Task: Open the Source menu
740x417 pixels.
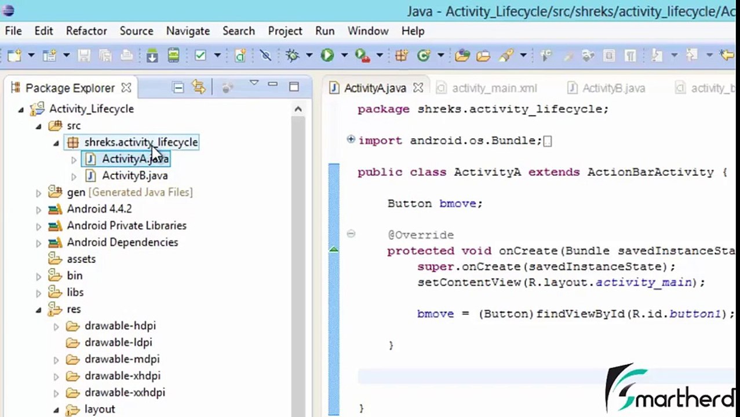Action: coord(137,31)
